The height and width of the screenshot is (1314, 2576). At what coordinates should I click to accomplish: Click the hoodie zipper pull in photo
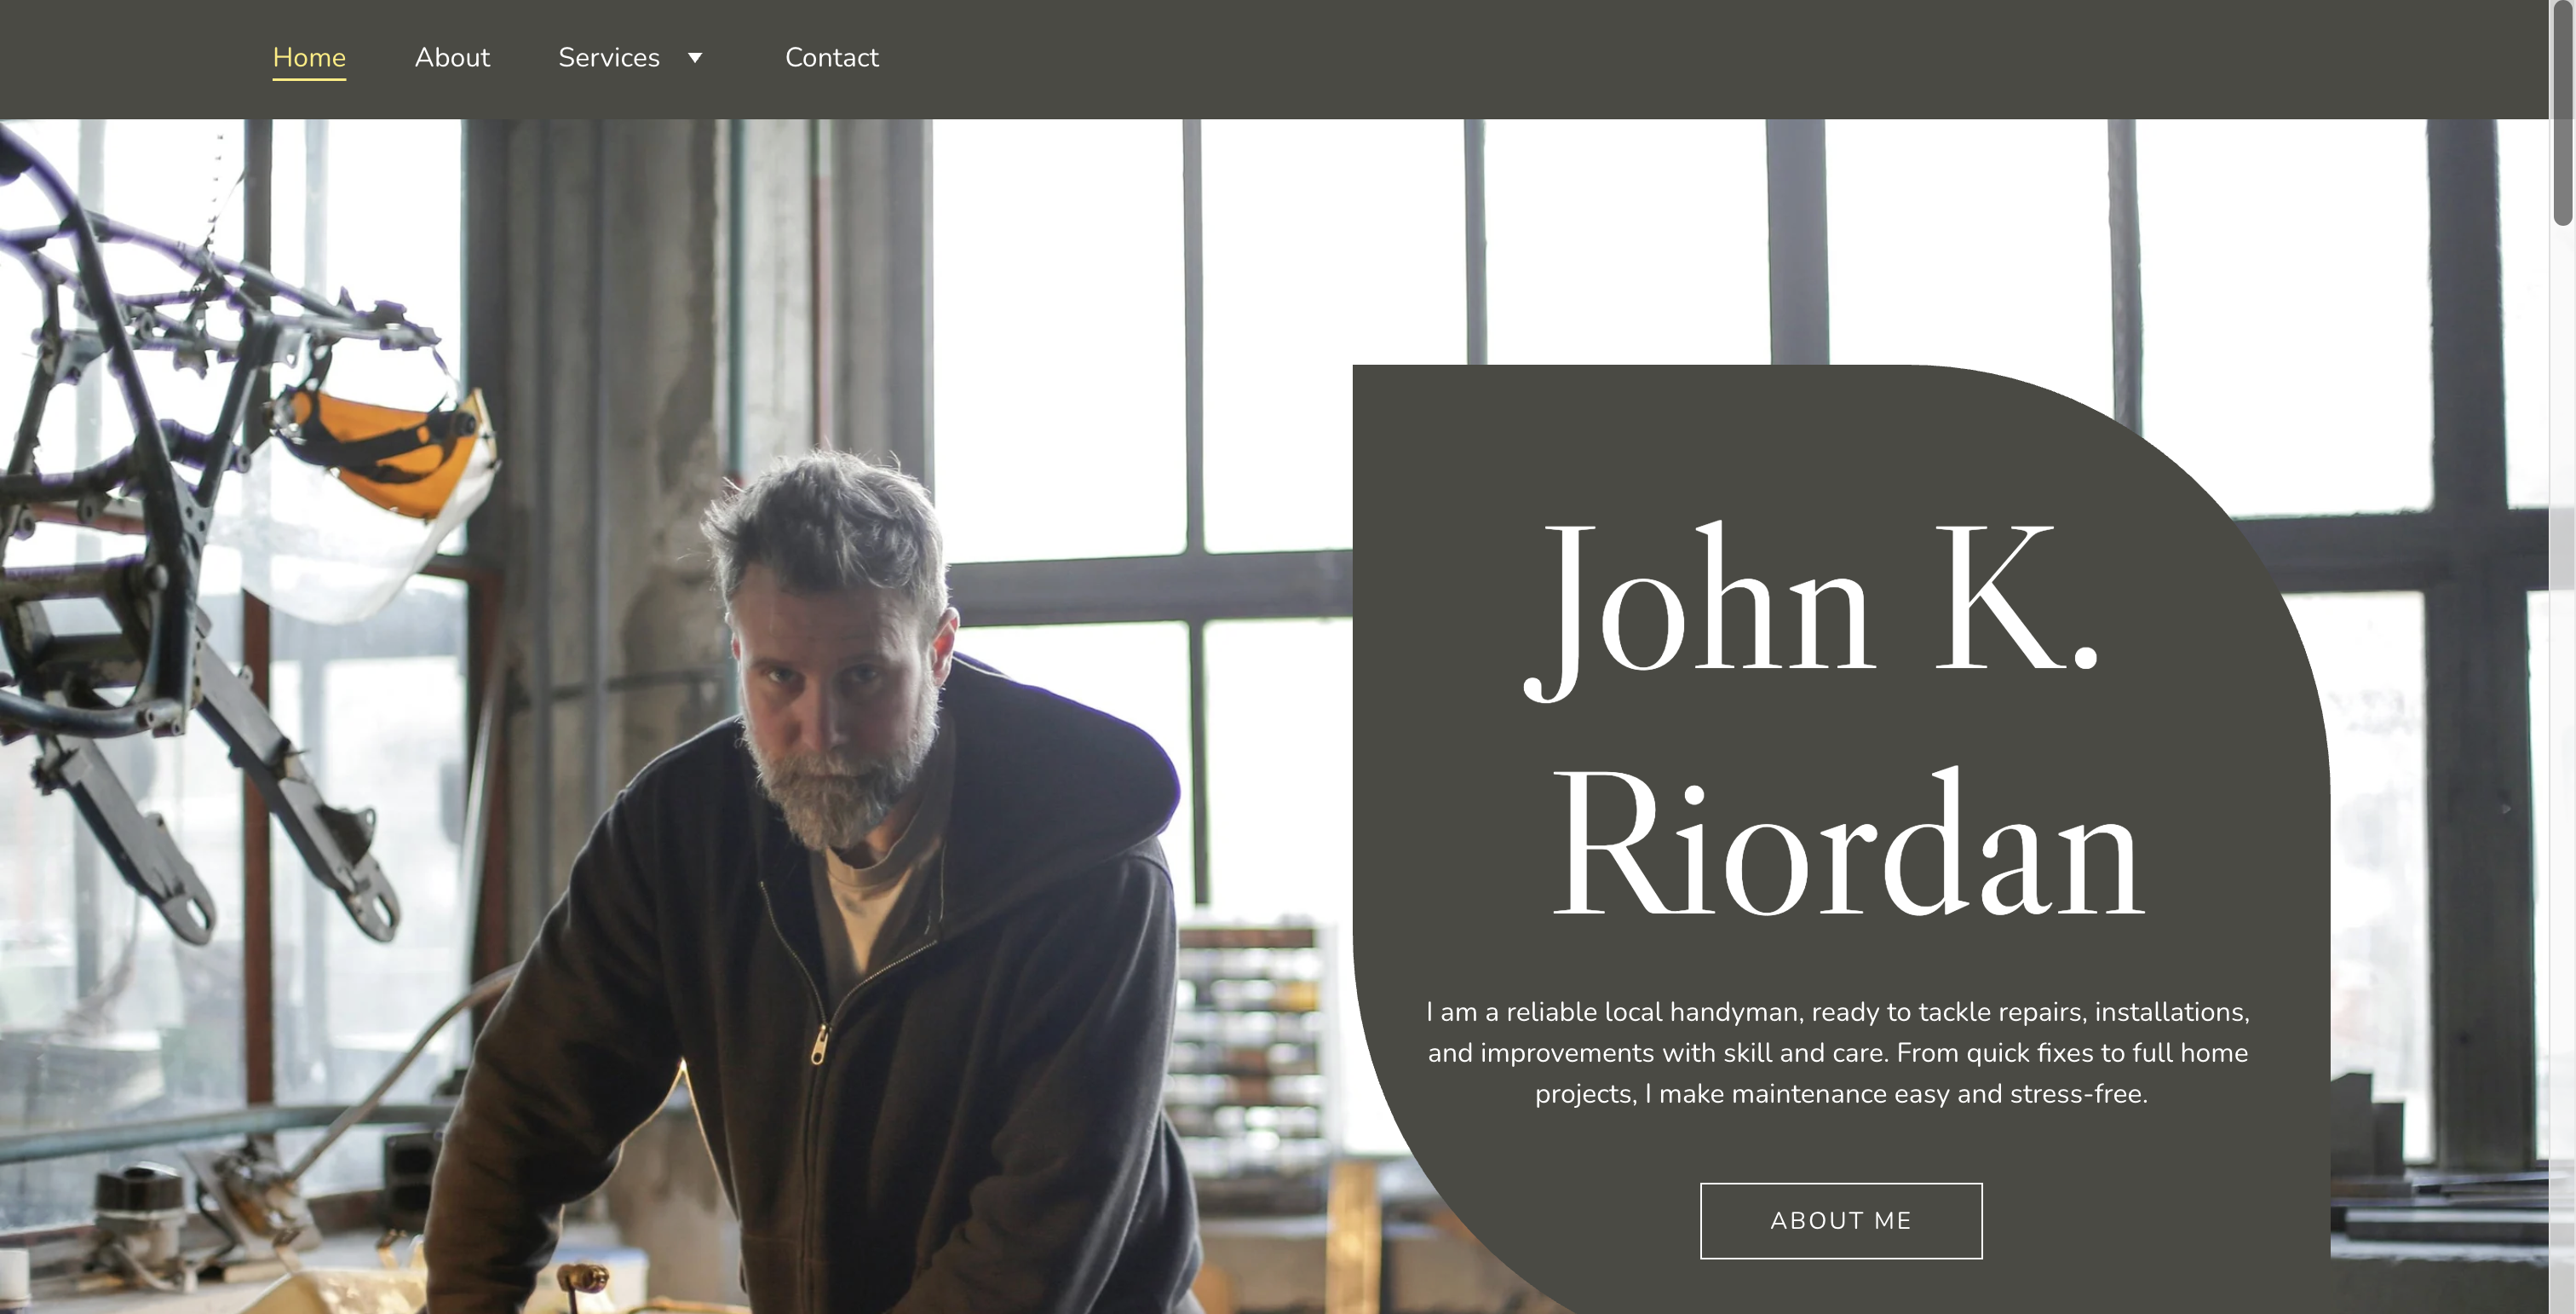click(x=819, y=1045)
